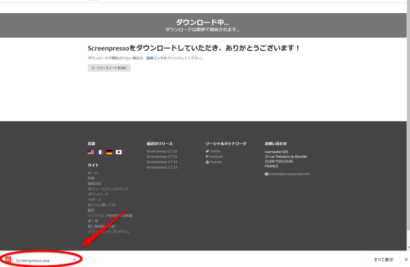The width and height of the screenshot is (410, 267).
Task: Switch site language with the US flag
Action: 91,152
